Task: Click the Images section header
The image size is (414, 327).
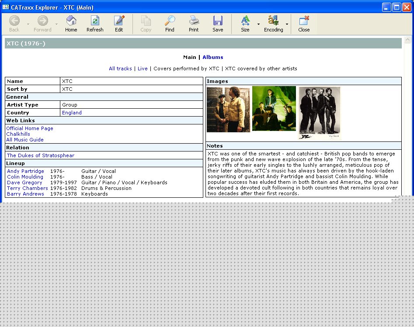Action: point(303,81)
